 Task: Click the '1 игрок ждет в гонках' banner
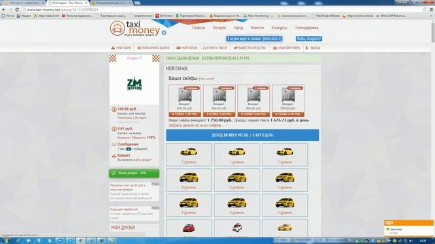(254, 39)
